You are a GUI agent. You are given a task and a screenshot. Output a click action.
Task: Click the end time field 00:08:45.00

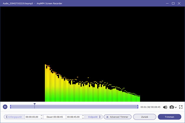point(73,117)
